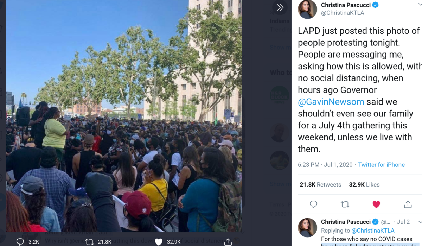Open the @GavinNewsom mention link
The width and height of the screenshot is (422, 246).
tap(331, 102)
